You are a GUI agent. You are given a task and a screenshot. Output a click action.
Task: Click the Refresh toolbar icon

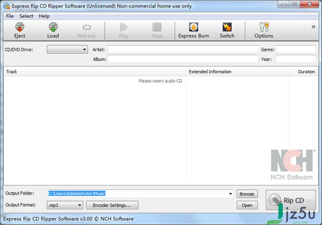tap(86, 30)
